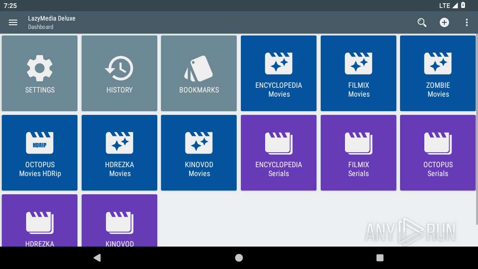Tap the 7:25 clock in status bar
Screen dimensions: 478x269
(10, 6)
